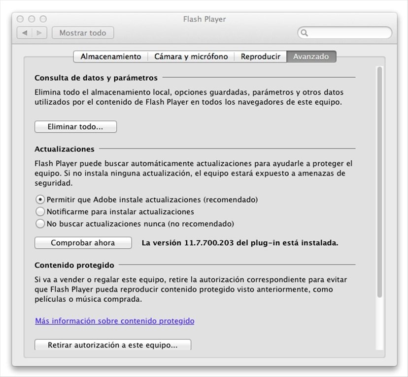
Task: Click the Comprobar ahora button
Action: pyautogui.click(x=83, y=243)
